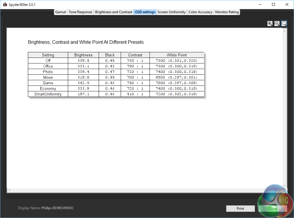Viewport: 294px width, 218px height.
Task: Click the Off preset row label
Action: coord(48,61)
